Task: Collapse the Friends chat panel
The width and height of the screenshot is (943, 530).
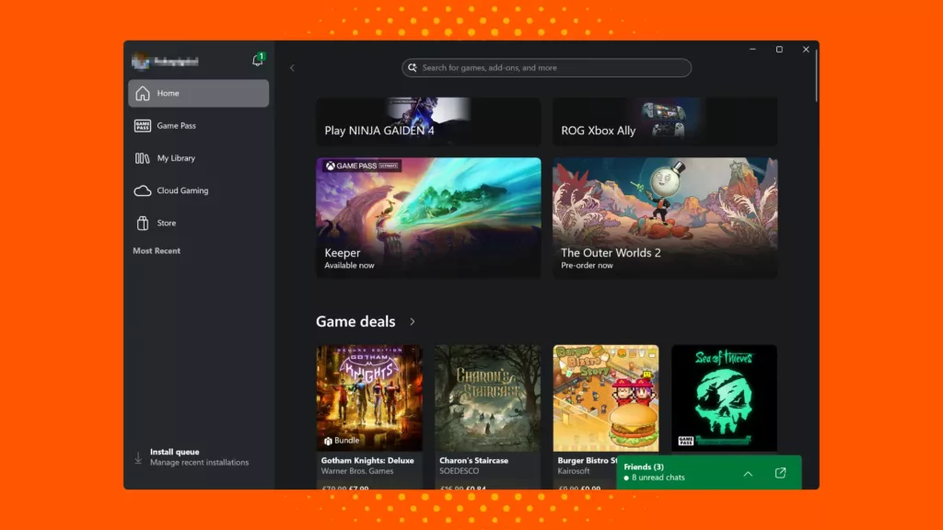Action: [x=748, y=473]
